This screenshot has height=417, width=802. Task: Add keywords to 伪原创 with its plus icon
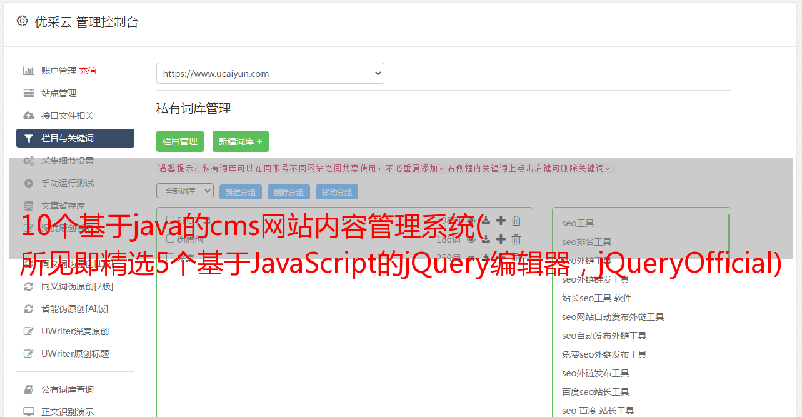coord(501,239)
